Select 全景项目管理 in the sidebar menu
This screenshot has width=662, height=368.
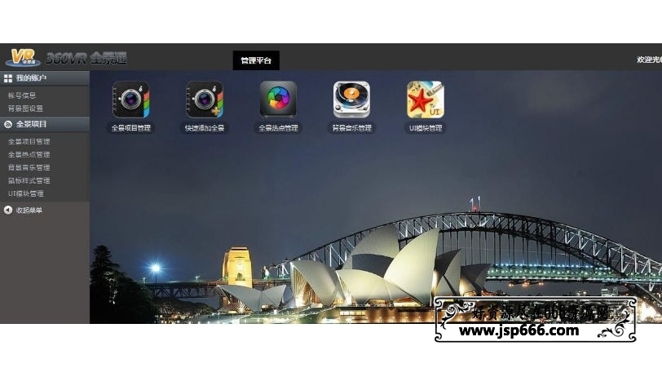point(29,141)
